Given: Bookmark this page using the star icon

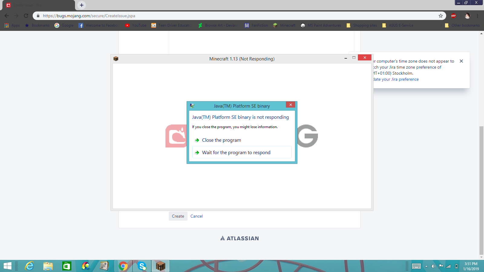Looking at the screenshot, I should 441,16.
